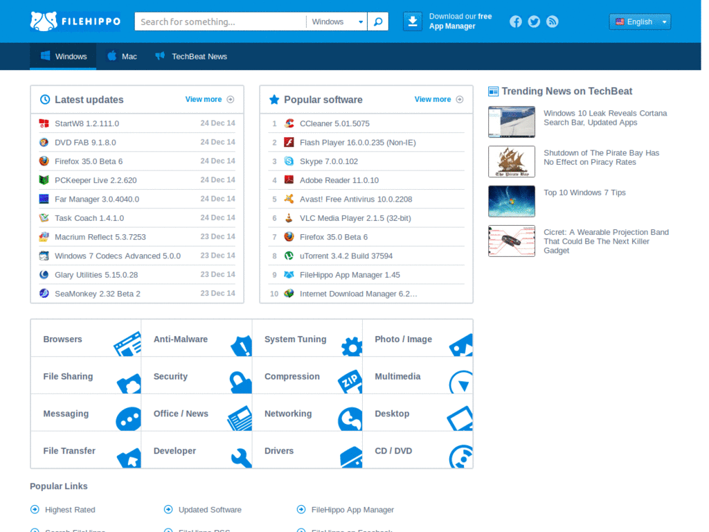This screenshot has height=532, width=709.
Task: Open the RSS feed icon
Action: click(552, 21)
